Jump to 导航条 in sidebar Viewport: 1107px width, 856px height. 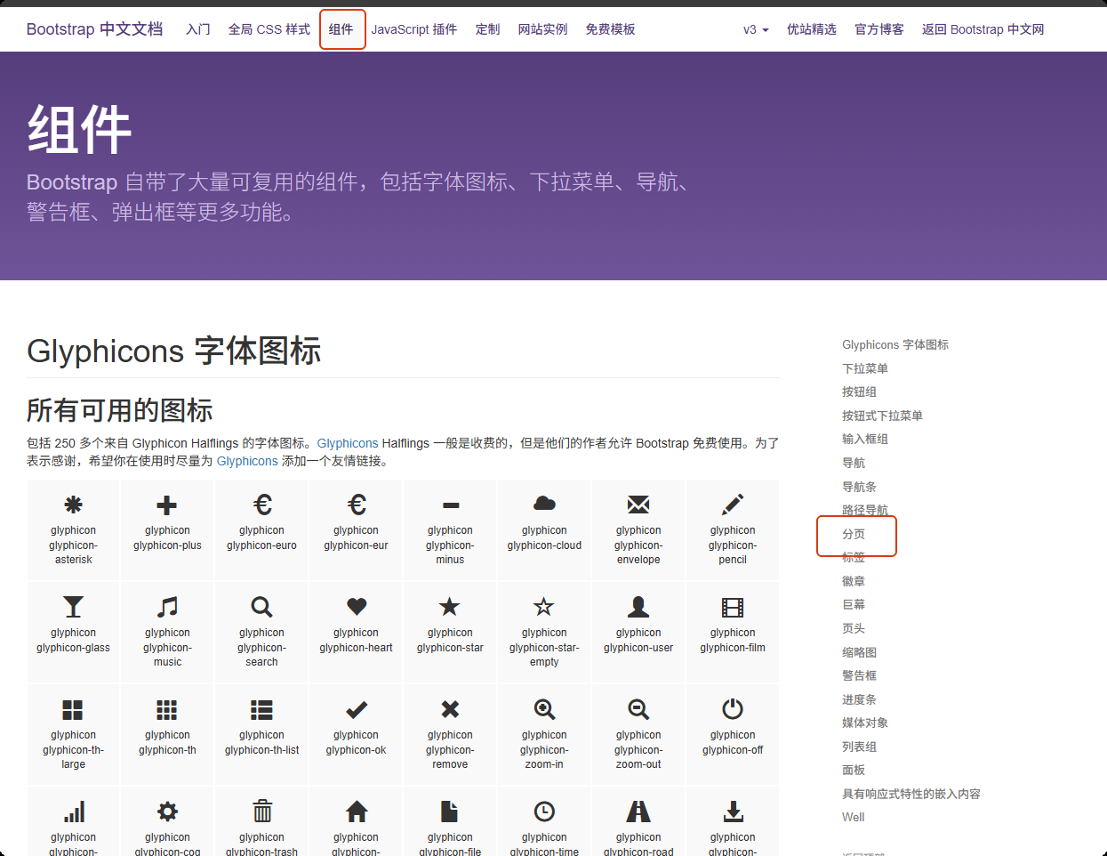coord(860,487)
